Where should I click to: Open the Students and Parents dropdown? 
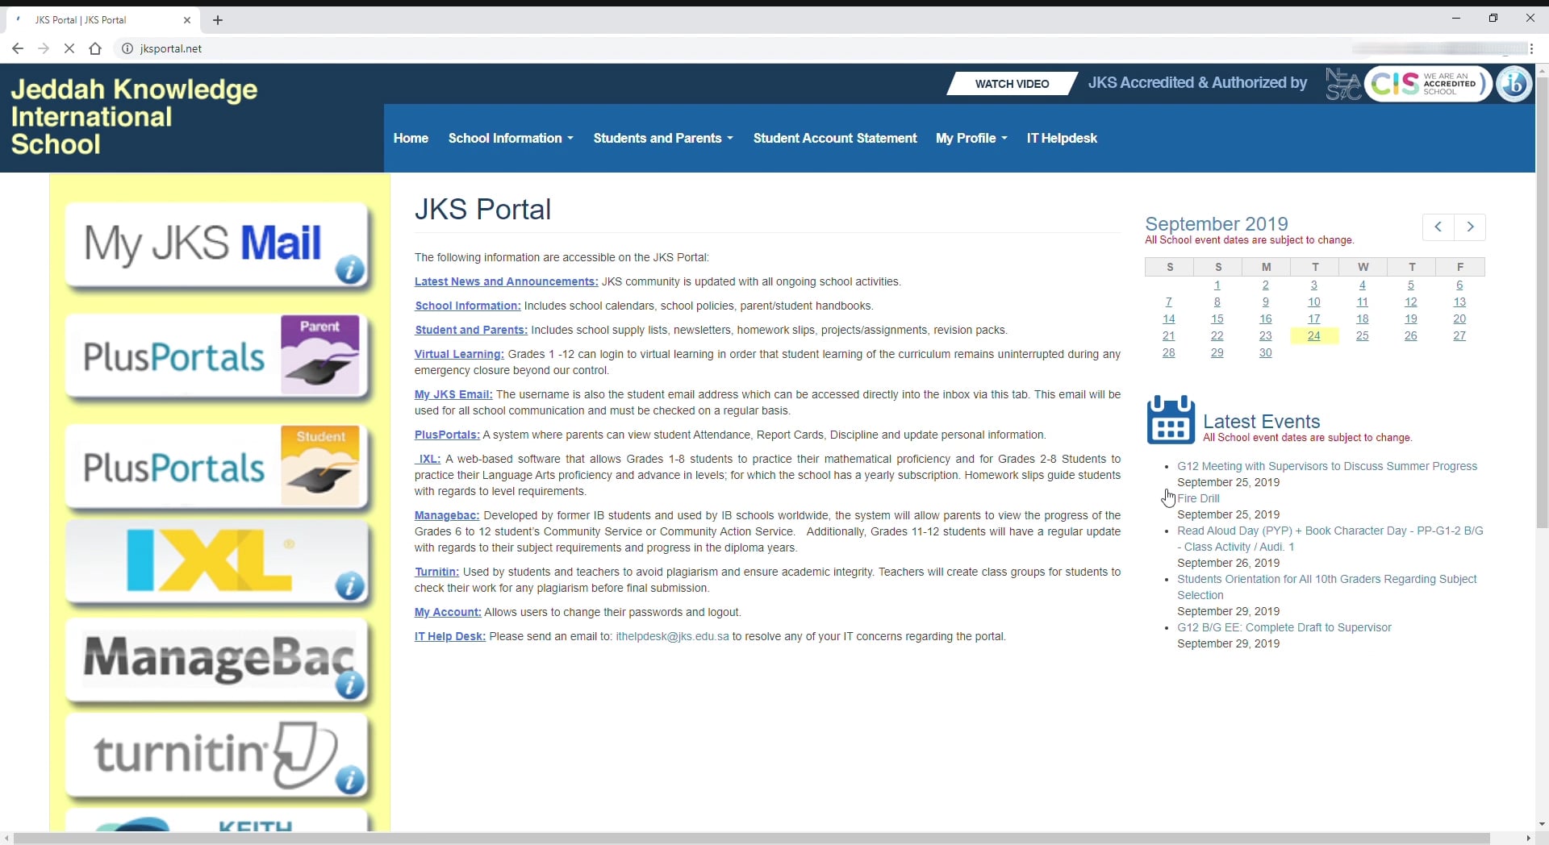(662, 138)
